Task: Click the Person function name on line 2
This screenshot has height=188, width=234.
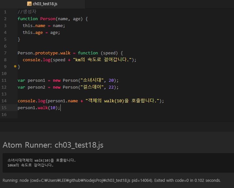Action: click(48, 19)
